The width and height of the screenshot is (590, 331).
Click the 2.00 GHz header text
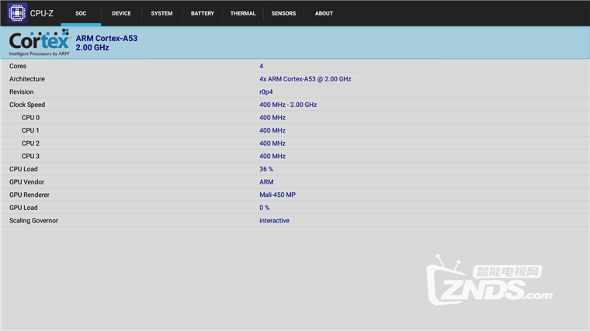92,48
